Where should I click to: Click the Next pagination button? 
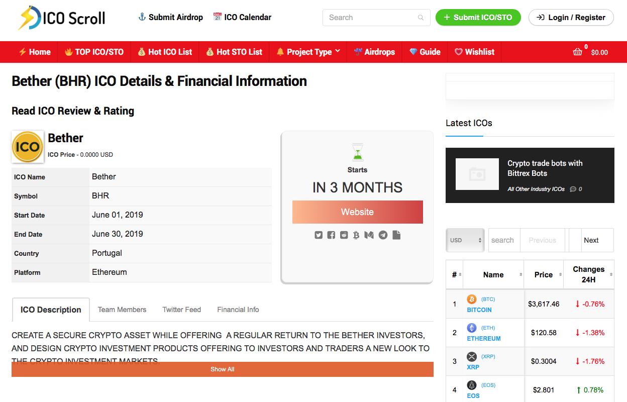click(598, 240)
